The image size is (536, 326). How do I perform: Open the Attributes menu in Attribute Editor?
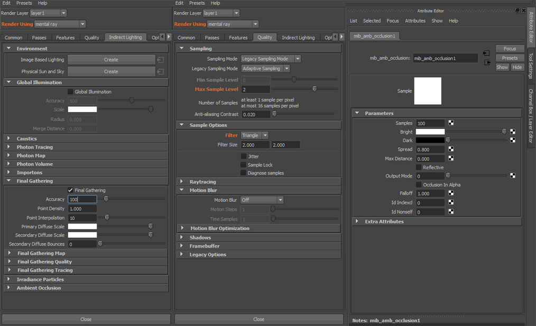[415, 21]
